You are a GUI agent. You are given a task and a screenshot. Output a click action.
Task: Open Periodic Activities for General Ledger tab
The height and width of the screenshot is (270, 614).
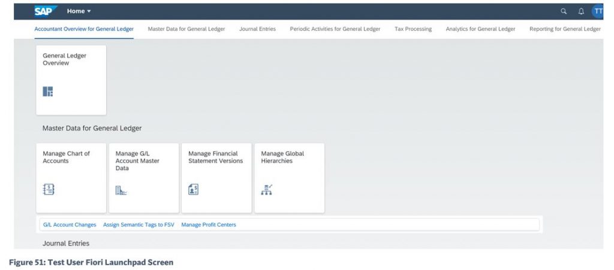tap(335, 29)
